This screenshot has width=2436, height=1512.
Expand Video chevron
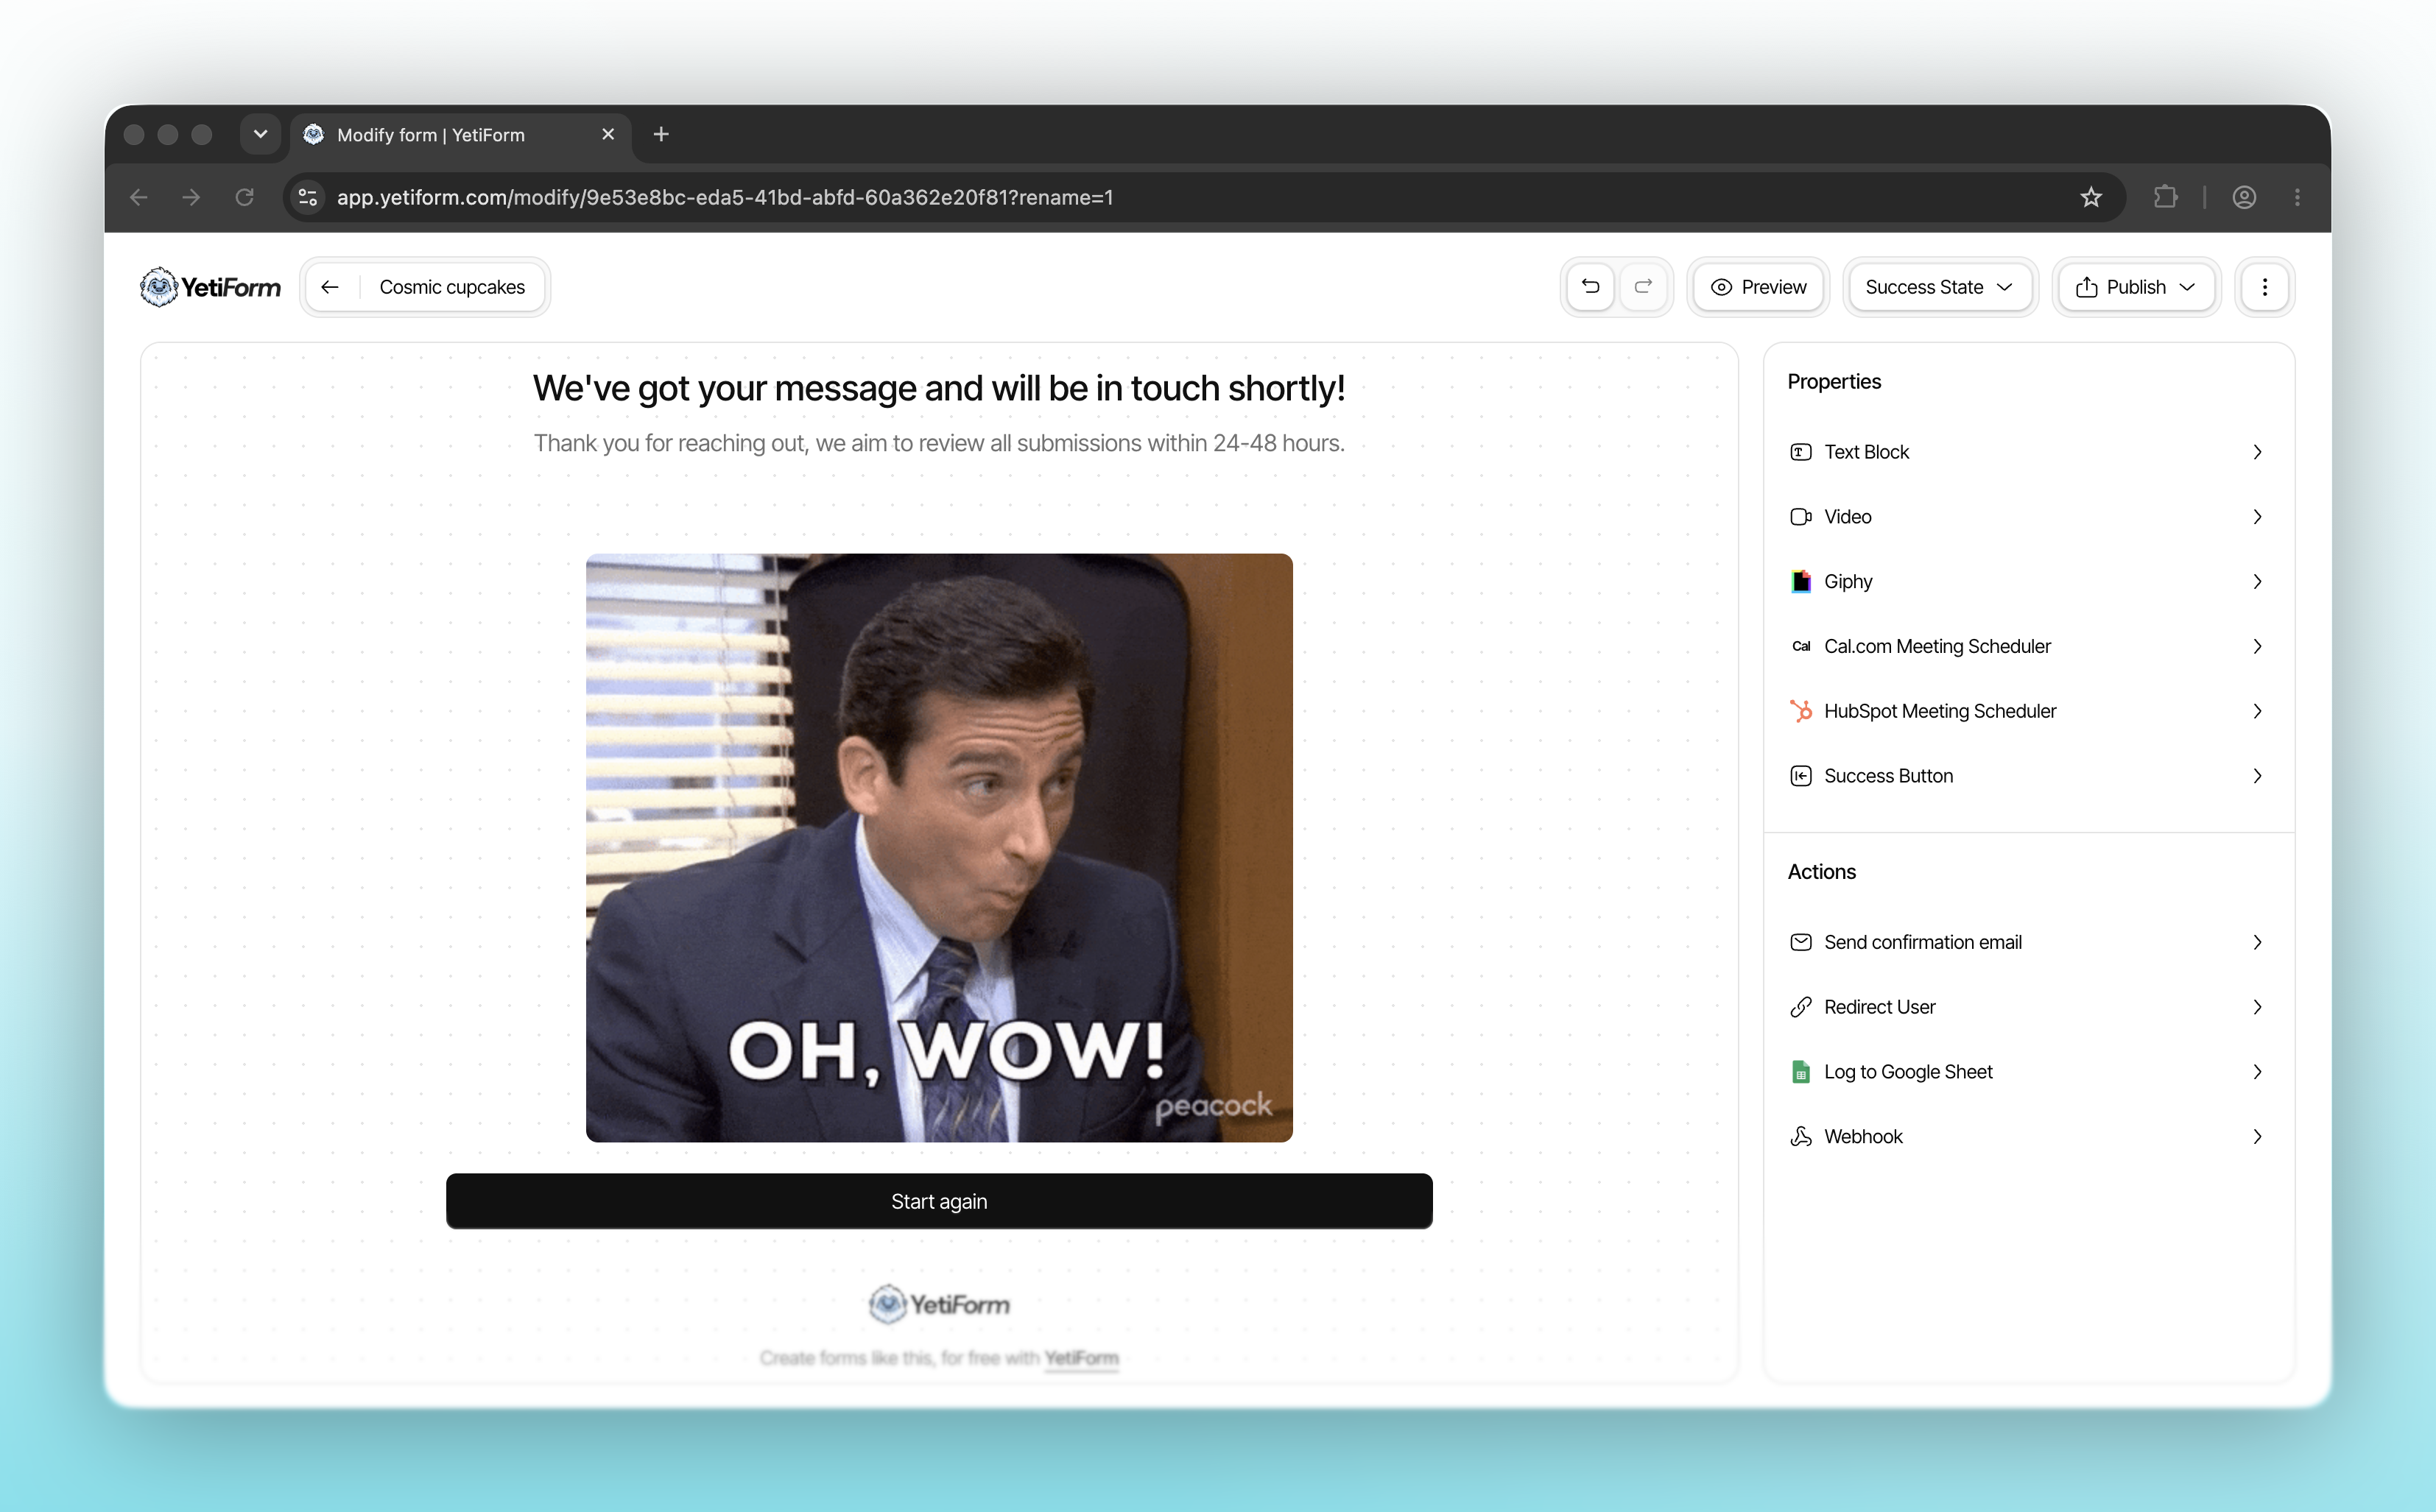[x=2257, y=517]
